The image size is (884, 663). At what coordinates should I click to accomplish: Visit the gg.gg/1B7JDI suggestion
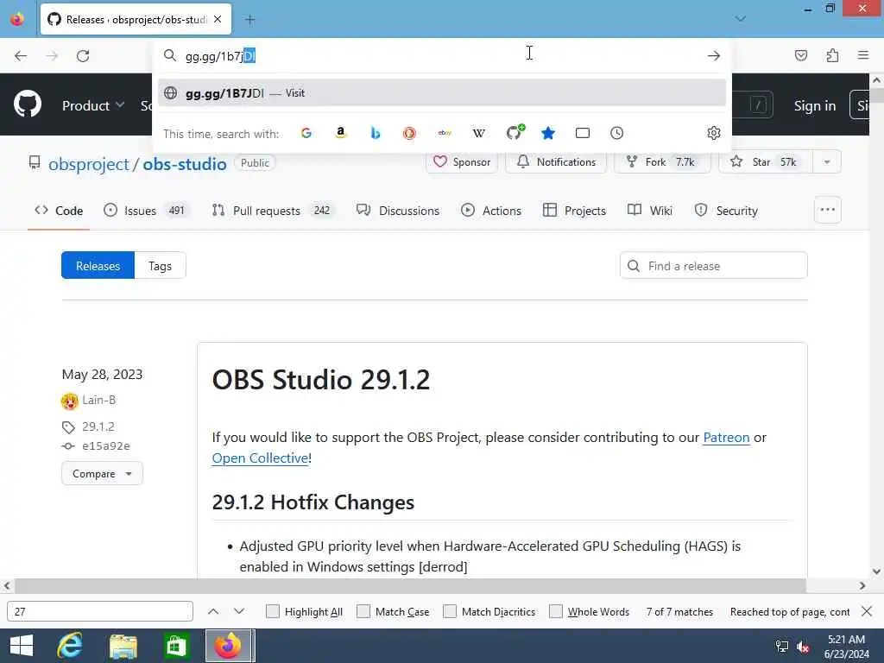(x=442, y=93)
